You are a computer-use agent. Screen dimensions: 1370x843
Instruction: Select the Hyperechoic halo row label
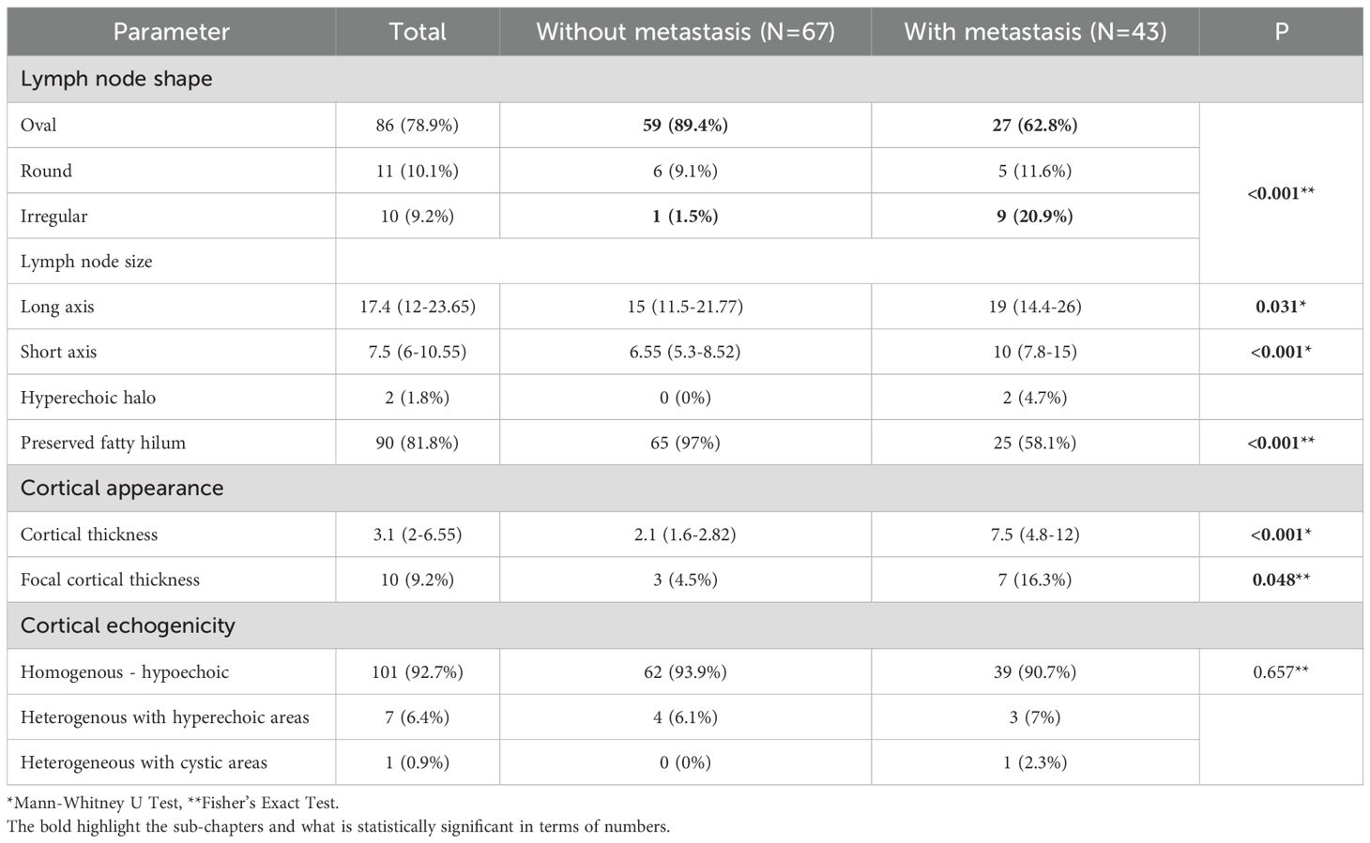(88, 398)
